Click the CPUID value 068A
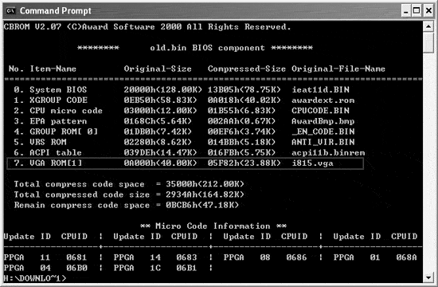 406,258
